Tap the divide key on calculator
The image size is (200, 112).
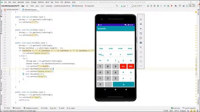point(131,72)
